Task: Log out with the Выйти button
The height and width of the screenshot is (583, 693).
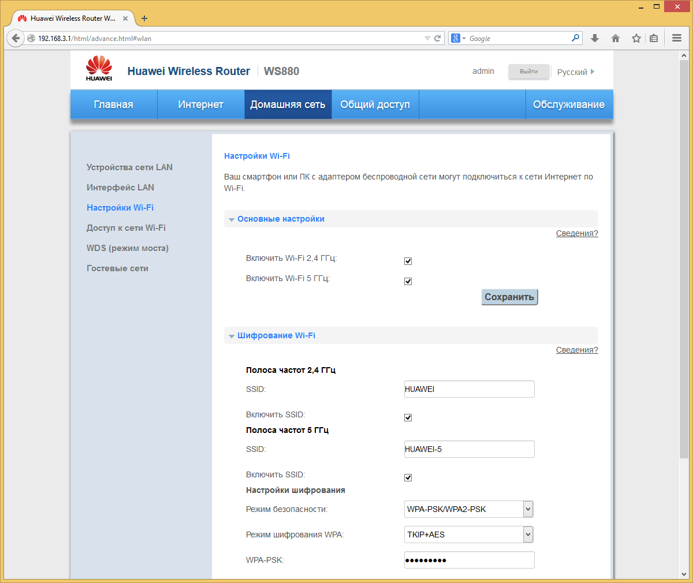Action: click(528, 72)
